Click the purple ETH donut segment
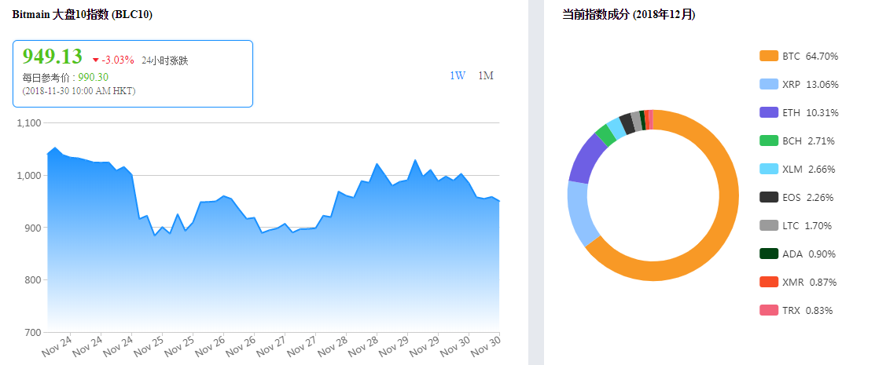 [x=584, y=156]
